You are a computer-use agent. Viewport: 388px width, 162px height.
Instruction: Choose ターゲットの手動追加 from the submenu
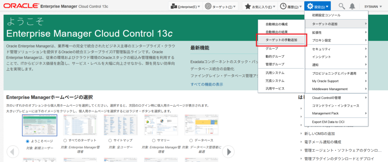281,40
